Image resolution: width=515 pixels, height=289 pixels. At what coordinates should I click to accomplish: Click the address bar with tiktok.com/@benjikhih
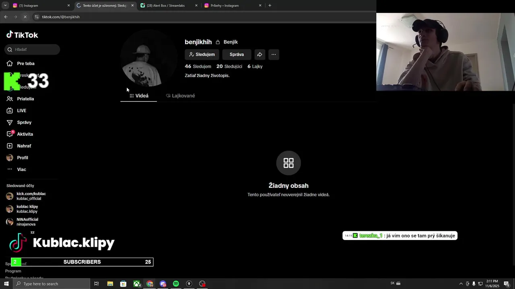[205, 17]
